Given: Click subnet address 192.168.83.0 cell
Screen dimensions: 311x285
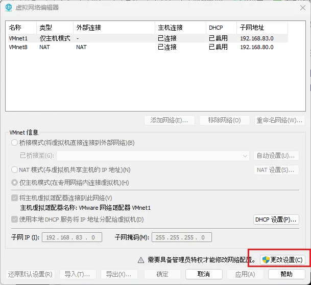Looking at the screenshot, I should coord(257,38).
